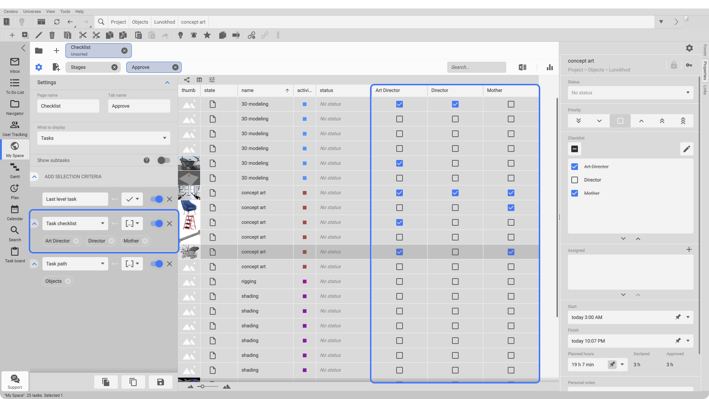
Task: Open the Calendar sidebar icon
Action: 15,212
